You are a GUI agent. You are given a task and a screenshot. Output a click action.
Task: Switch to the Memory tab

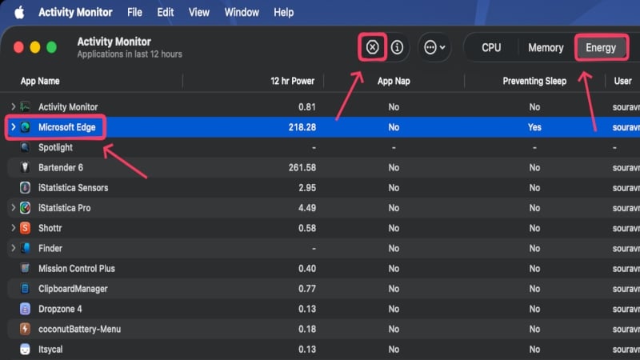click(546, 48)
